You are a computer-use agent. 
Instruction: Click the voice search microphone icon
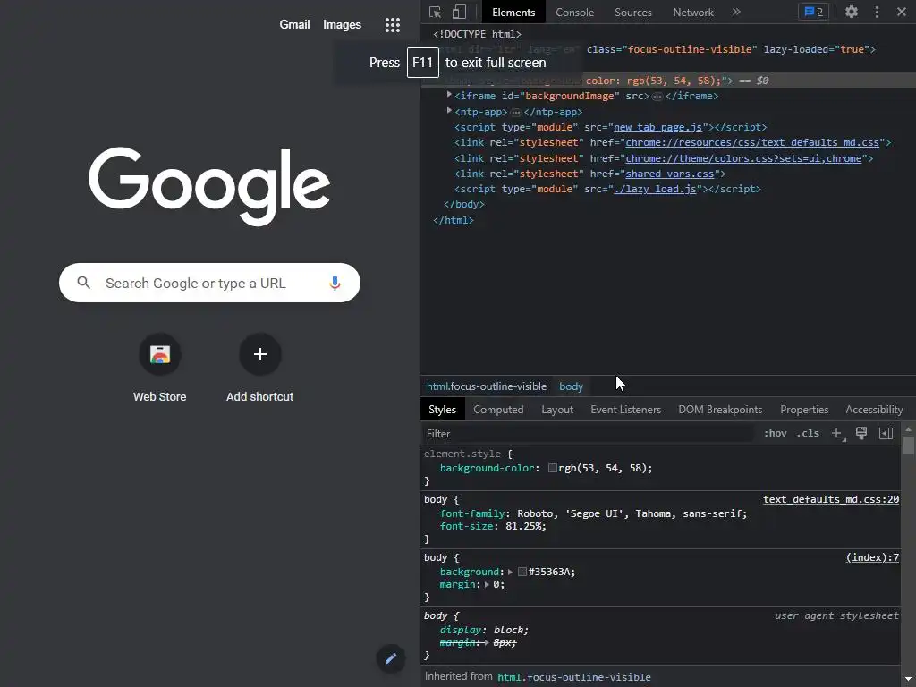[x=335, y=283]
